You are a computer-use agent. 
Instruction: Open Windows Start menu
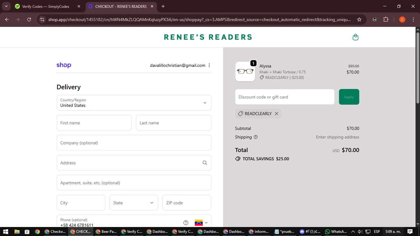6,232
